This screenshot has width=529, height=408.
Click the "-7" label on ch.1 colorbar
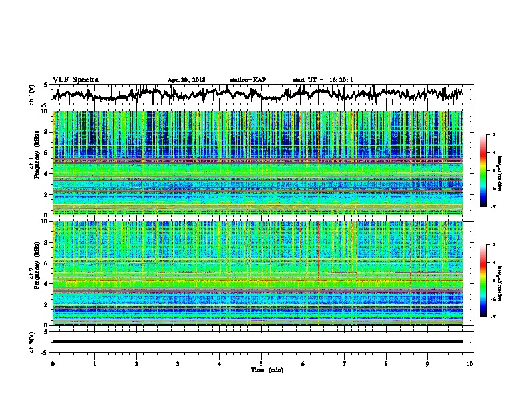click(x=492, y=207)
